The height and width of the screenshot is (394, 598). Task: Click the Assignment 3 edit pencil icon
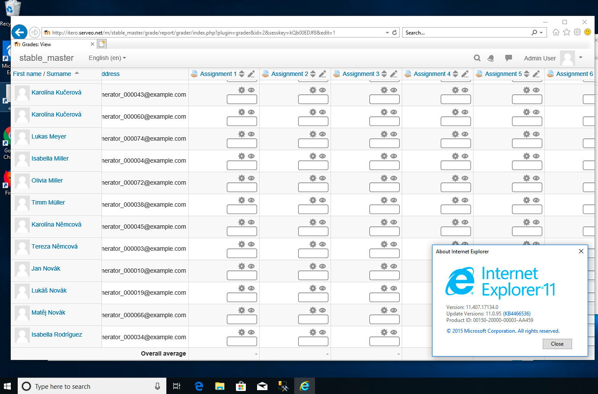[394, 74]
